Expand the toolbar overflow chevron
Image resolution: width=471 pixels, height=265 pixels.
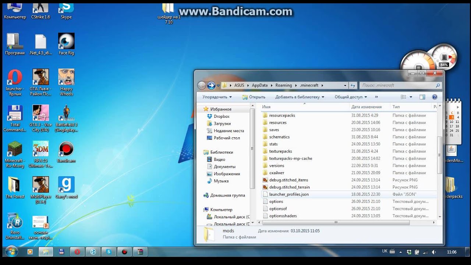[376, 97]
